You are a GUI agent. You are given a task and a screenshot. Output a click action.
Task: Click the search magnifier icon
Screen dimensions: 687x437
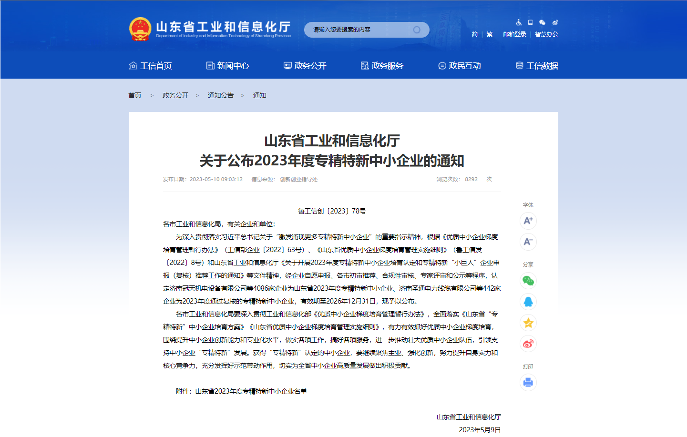pyautogui.click(x=417, y=30)
